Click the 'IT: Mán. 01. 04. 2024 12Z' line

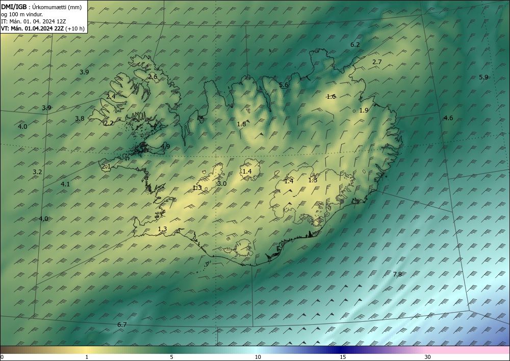click(34, 21)
